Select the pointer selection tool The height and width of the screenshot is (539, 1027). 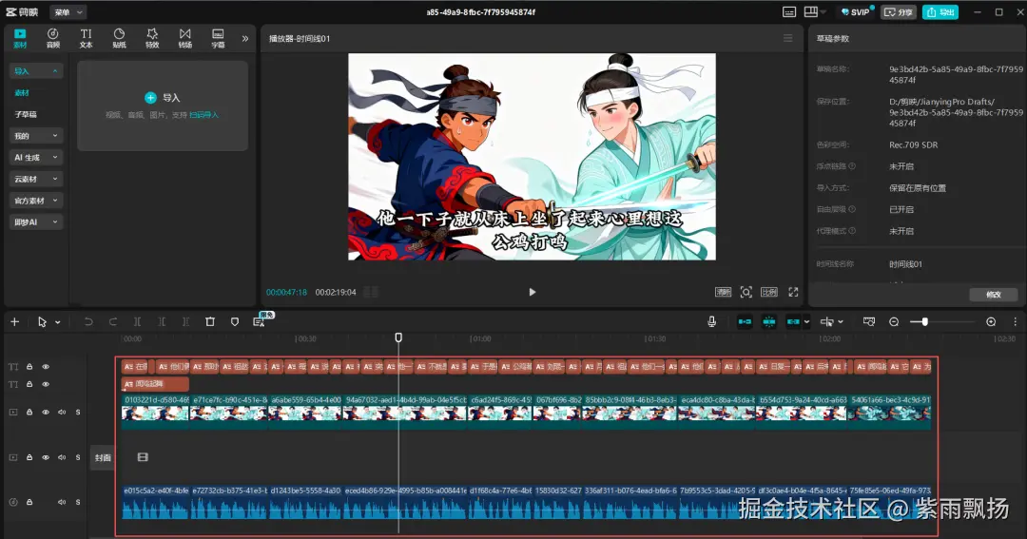pos(42,321)
